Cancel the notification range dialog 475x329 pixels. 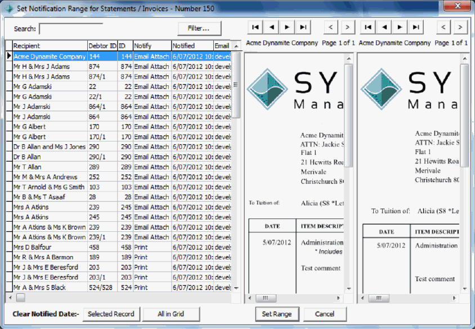(x=325, y=314)
